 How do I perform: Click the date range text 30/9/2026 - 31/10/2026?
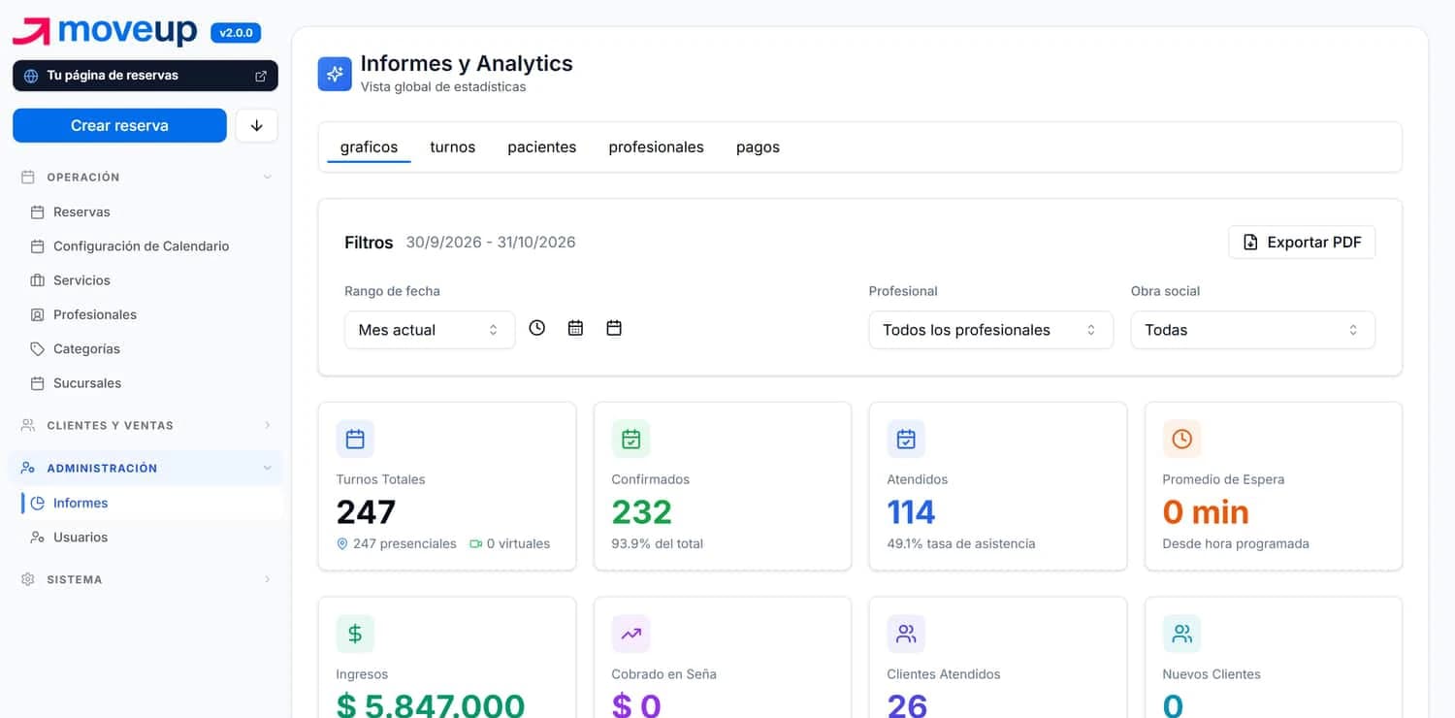[491, 243]
